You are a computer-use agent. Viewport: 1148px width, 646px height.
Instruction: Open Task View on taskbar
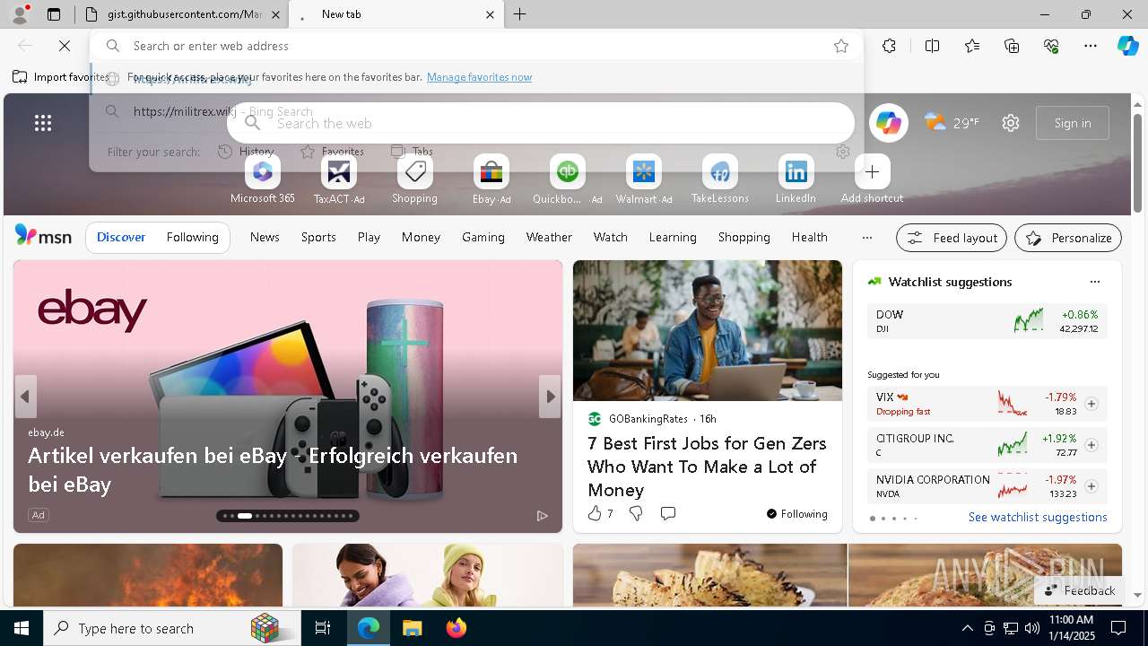point(323,628)
